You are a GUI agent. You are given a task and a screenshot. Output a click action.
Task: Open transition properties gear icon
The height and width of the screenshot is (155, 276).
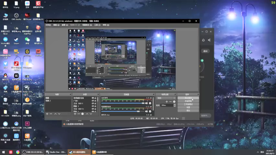(174, 102)
